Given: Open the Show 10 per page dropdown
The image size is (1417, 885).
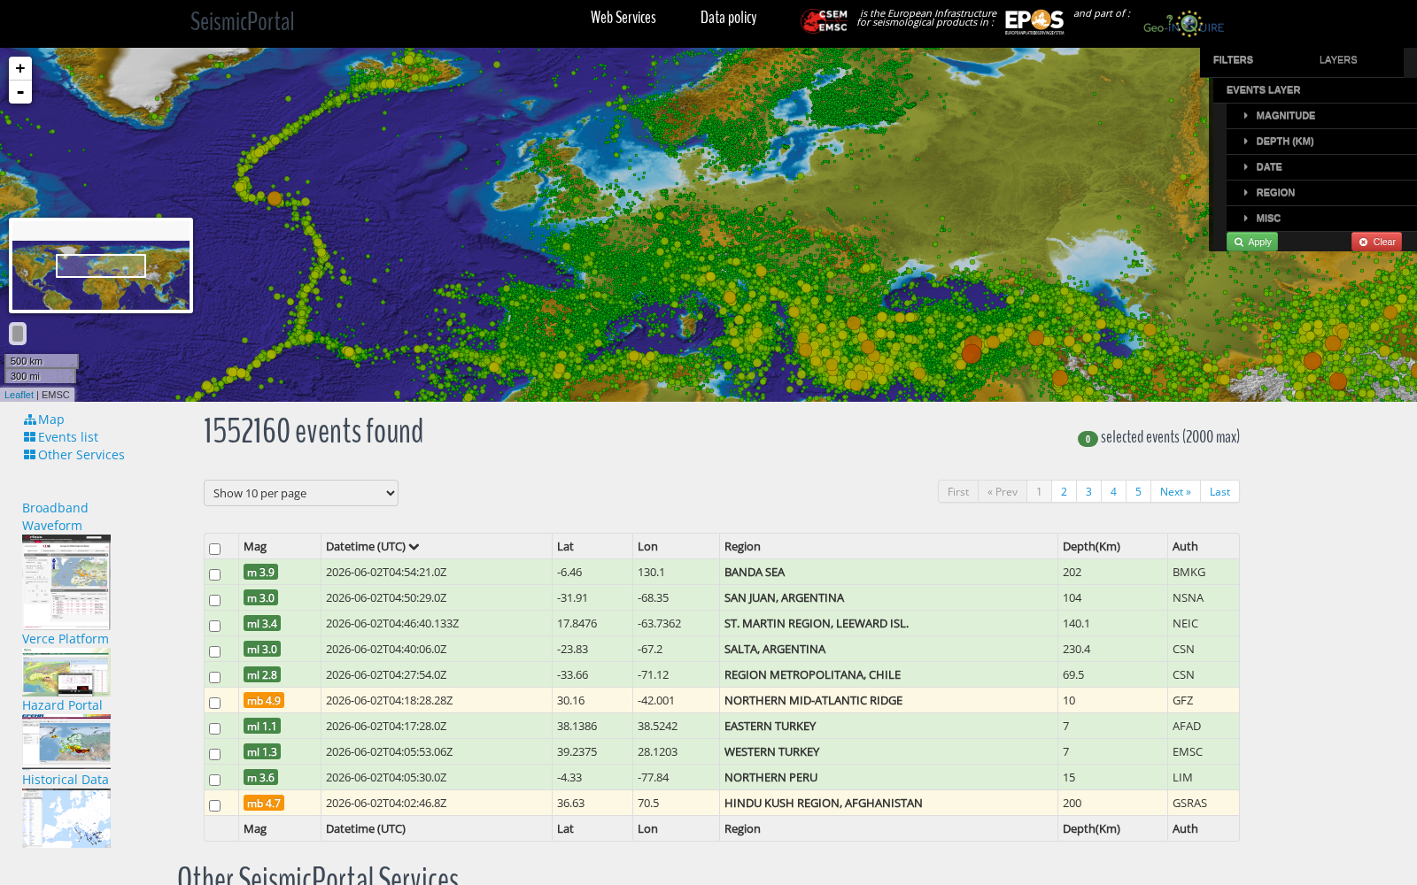Looking at the screenshot, I should (x=301, y=493).
